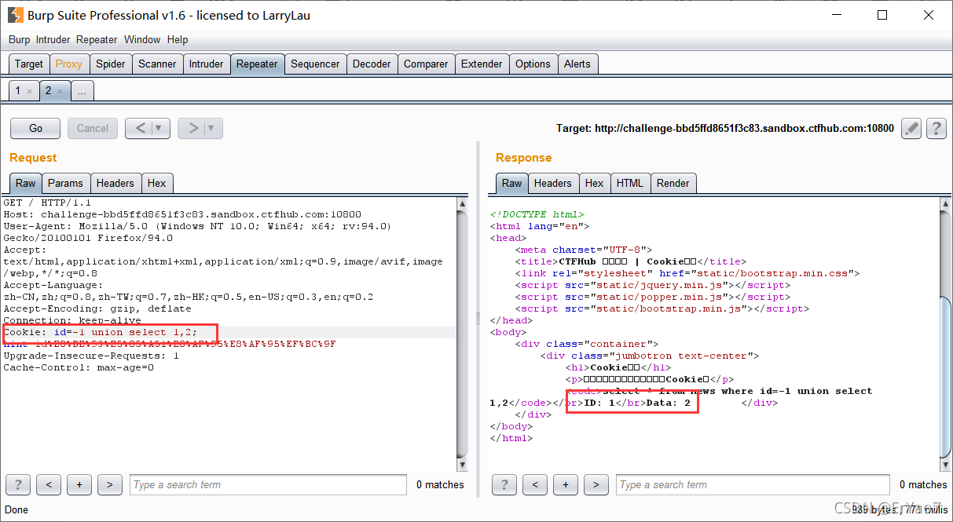Click the plus button in request search
Image resolution: width=953 pixels, height=522 pixels.
point(79,484)
